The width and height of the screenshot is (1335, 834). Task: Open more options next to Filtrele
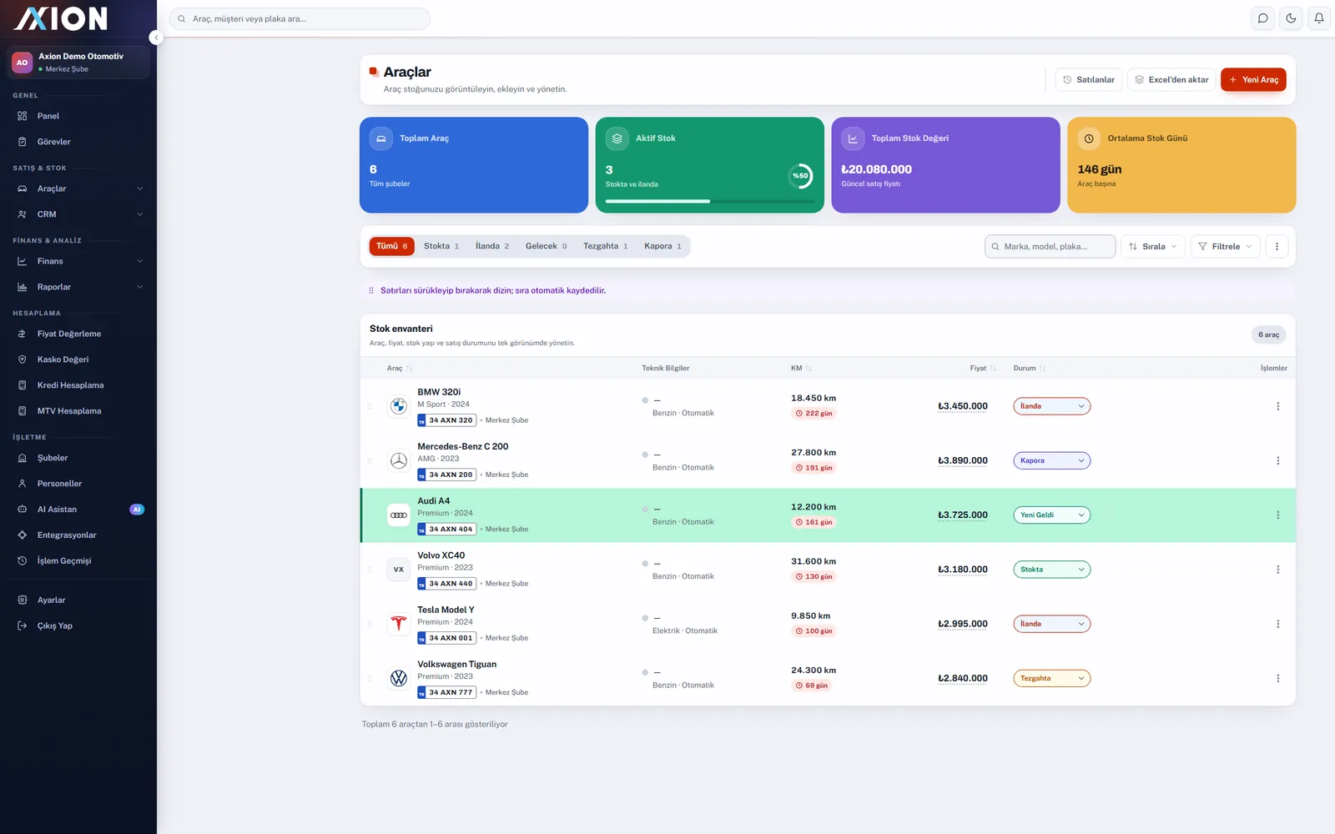[1277, 246]
